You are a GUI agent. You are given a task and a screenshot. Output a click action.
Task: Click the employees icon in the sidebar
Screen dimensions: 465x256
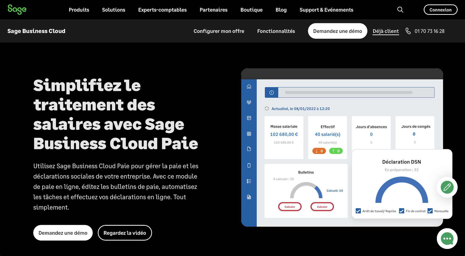[249, 102]
